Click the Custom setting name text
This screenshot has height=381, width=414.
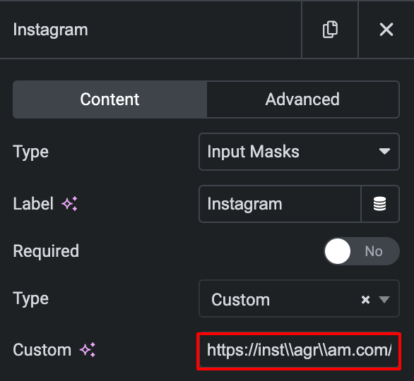42,350
